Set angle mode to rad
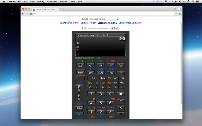 [x=116, y=83]
